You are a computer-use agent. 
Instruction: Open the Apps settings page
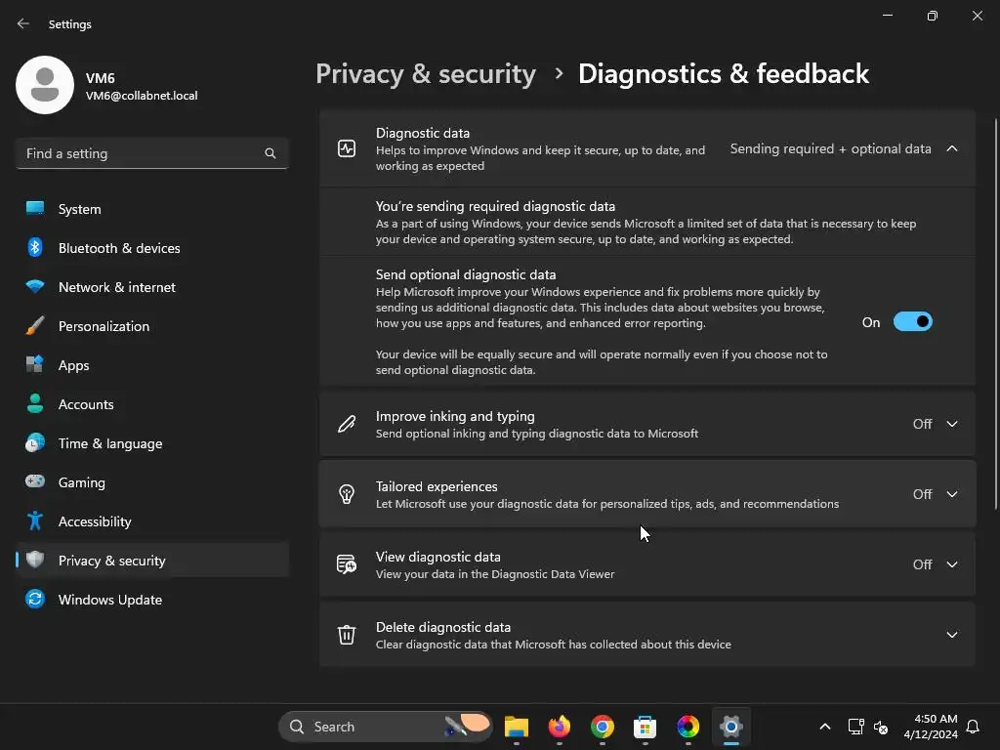pyautogui.click(x=152, y=364)
